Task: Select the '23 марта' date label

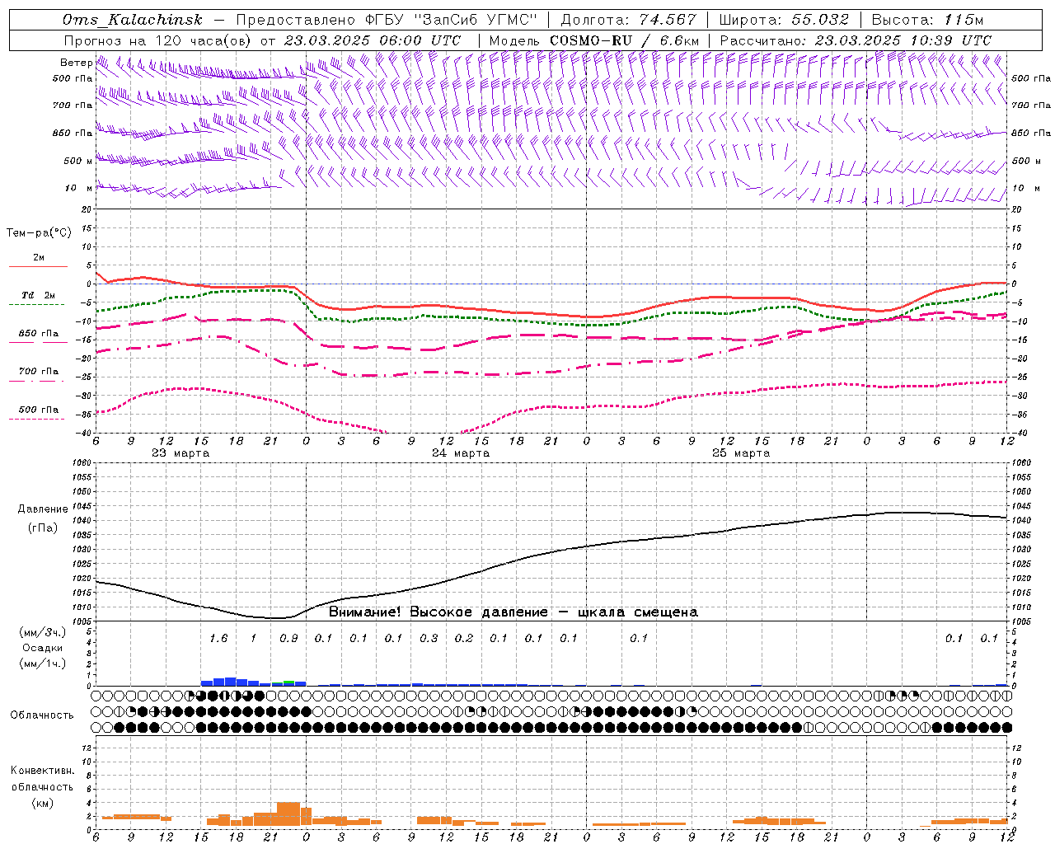Action: (x=181, y=453)
